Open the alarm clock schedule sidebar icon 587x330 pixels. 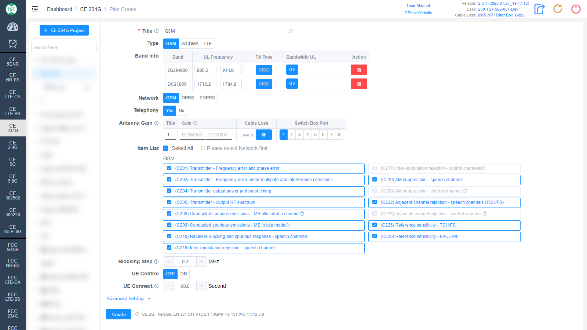(x=13, y=44)
